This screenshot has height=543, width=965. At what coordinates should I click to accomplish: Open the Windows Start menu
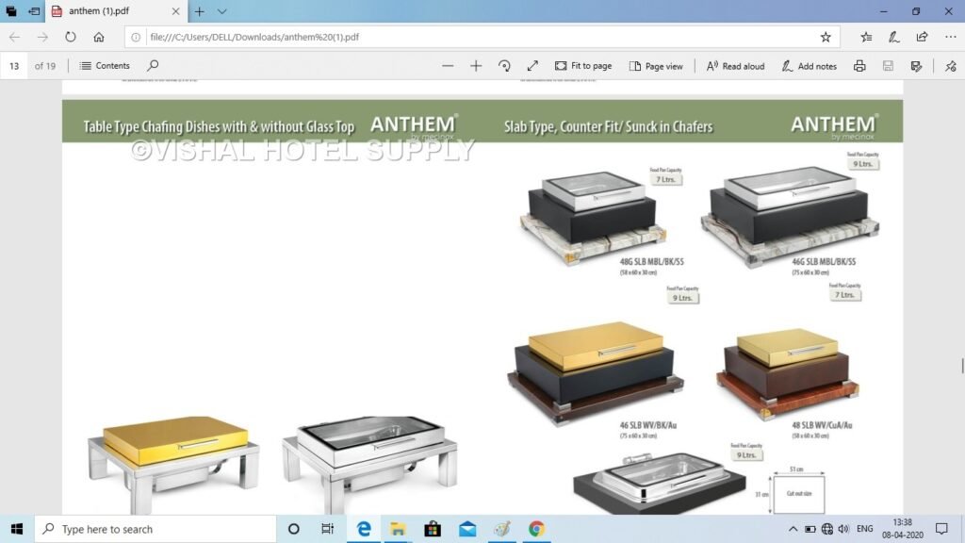pyautogui.click(x=17, y=529)
